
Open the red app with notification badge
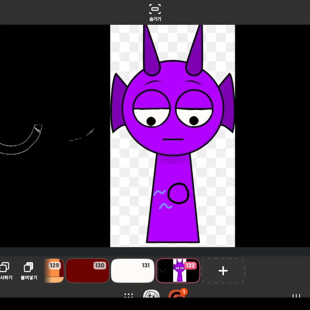tap(177, 294)
